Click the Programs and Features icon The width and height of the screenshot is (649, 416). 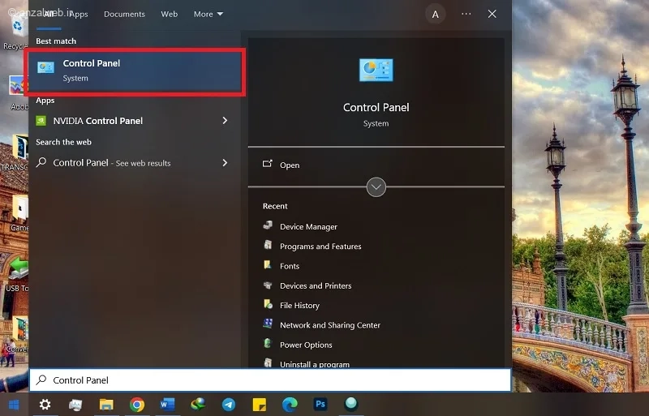point(268,245)
